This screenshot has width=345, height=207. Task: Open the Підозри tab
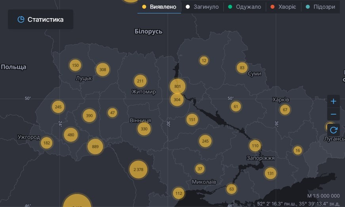(x=320, y=7)
